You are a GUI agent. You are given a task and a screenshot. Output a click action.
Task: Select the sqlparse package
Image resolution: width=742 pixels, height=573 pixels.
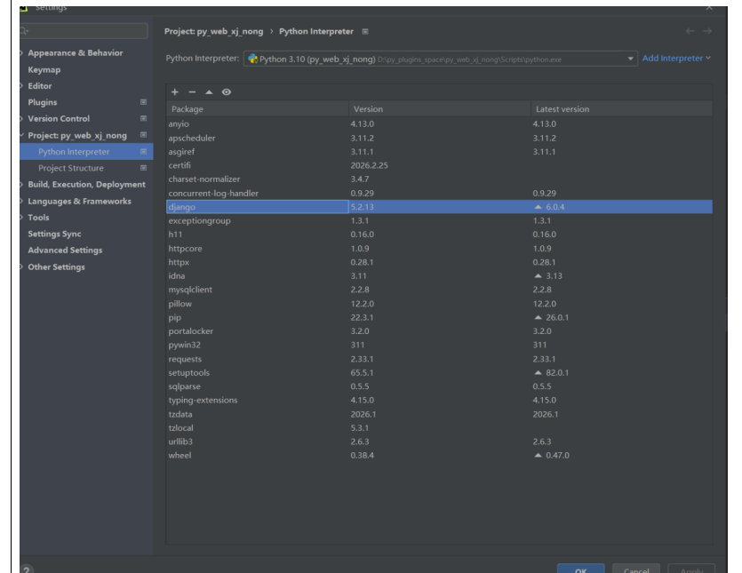[x=439, y=386]
